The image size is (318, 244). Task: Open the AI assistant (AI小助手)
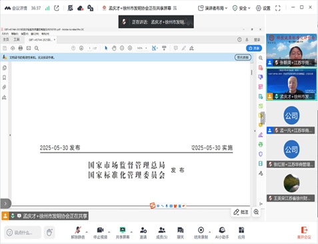(x=222, y=233)
